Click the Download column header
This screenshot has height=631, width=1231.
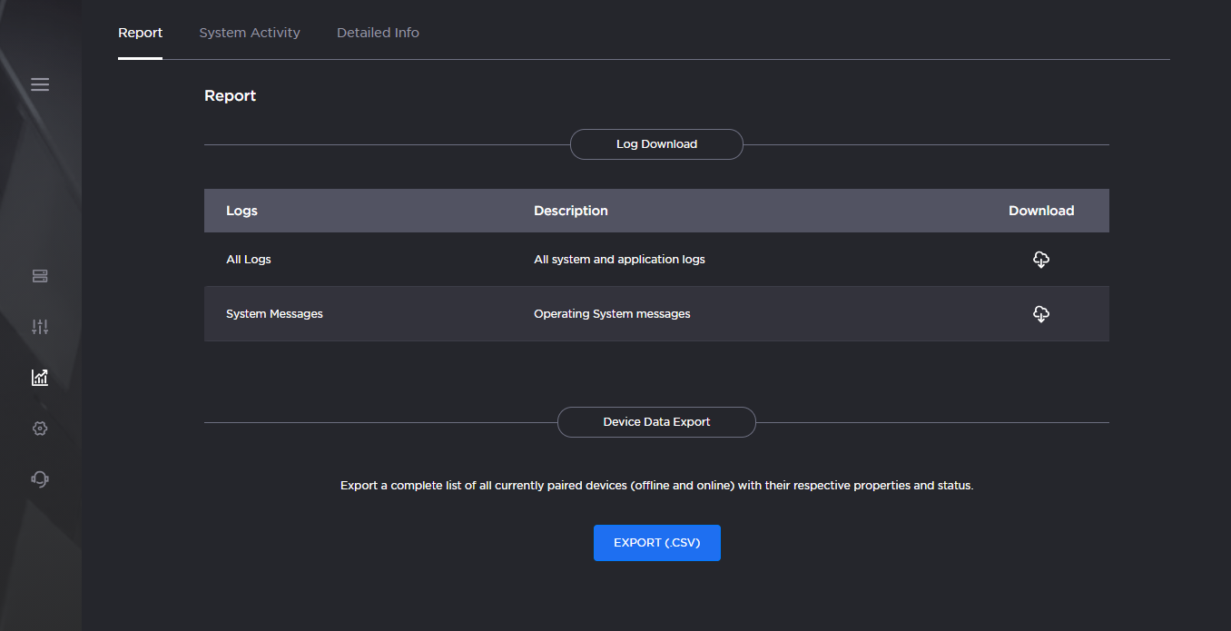[x=1041, y=210]
